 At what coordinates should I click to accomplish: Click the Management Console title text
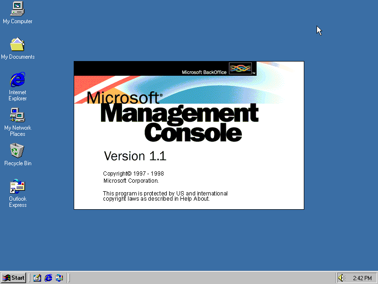coord(180,123)
